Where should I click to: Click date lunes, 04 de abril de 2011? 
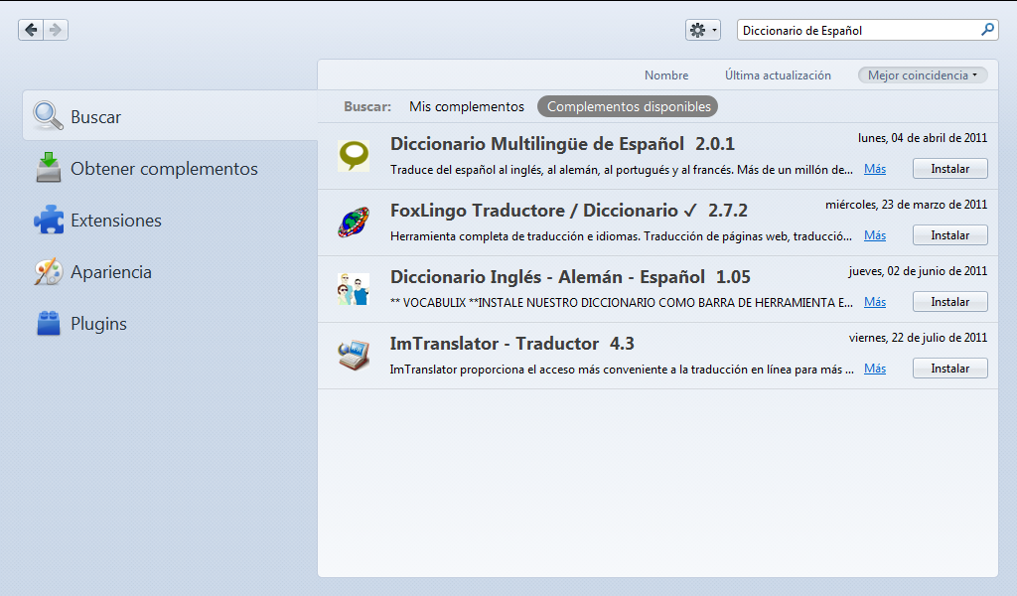pos(923,138)
